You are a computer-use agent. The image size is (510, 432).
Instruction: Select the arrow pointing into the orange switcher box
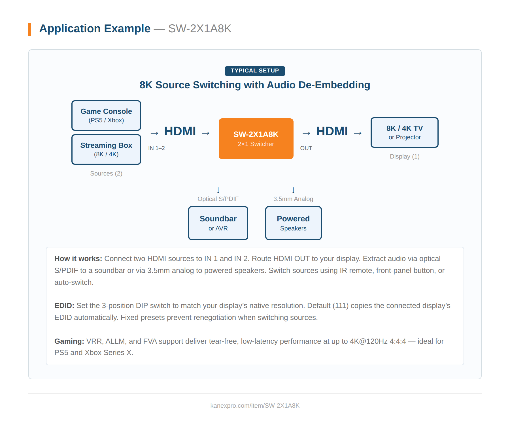click(x=206, y=133)
